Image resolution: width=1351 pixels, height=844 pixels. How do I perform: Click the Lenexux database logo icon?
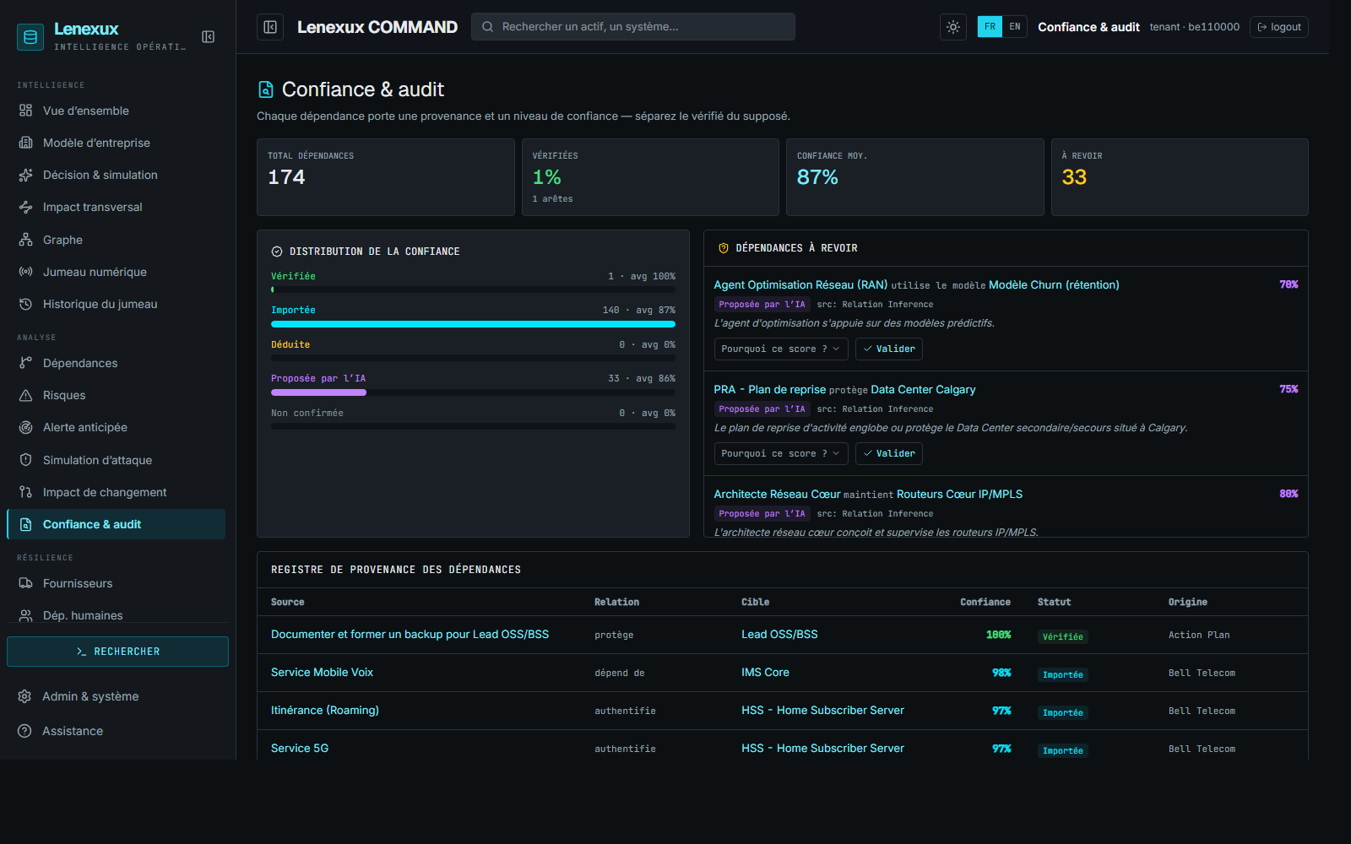tap(30, 36)
